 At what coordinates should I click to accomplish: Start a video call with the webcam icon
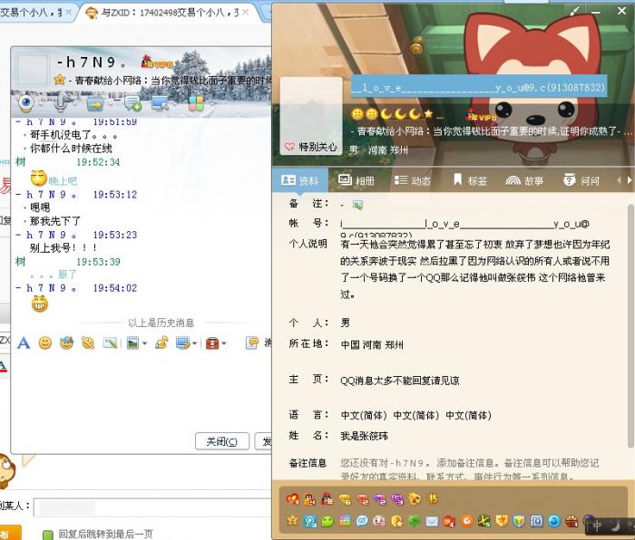(26, 102)
